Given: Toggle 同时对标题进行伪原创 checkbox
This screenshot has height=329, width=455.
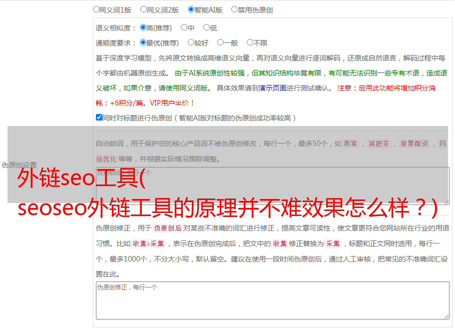Looking at the screenshot, I should pyautogui.click(x=99, y=117).
